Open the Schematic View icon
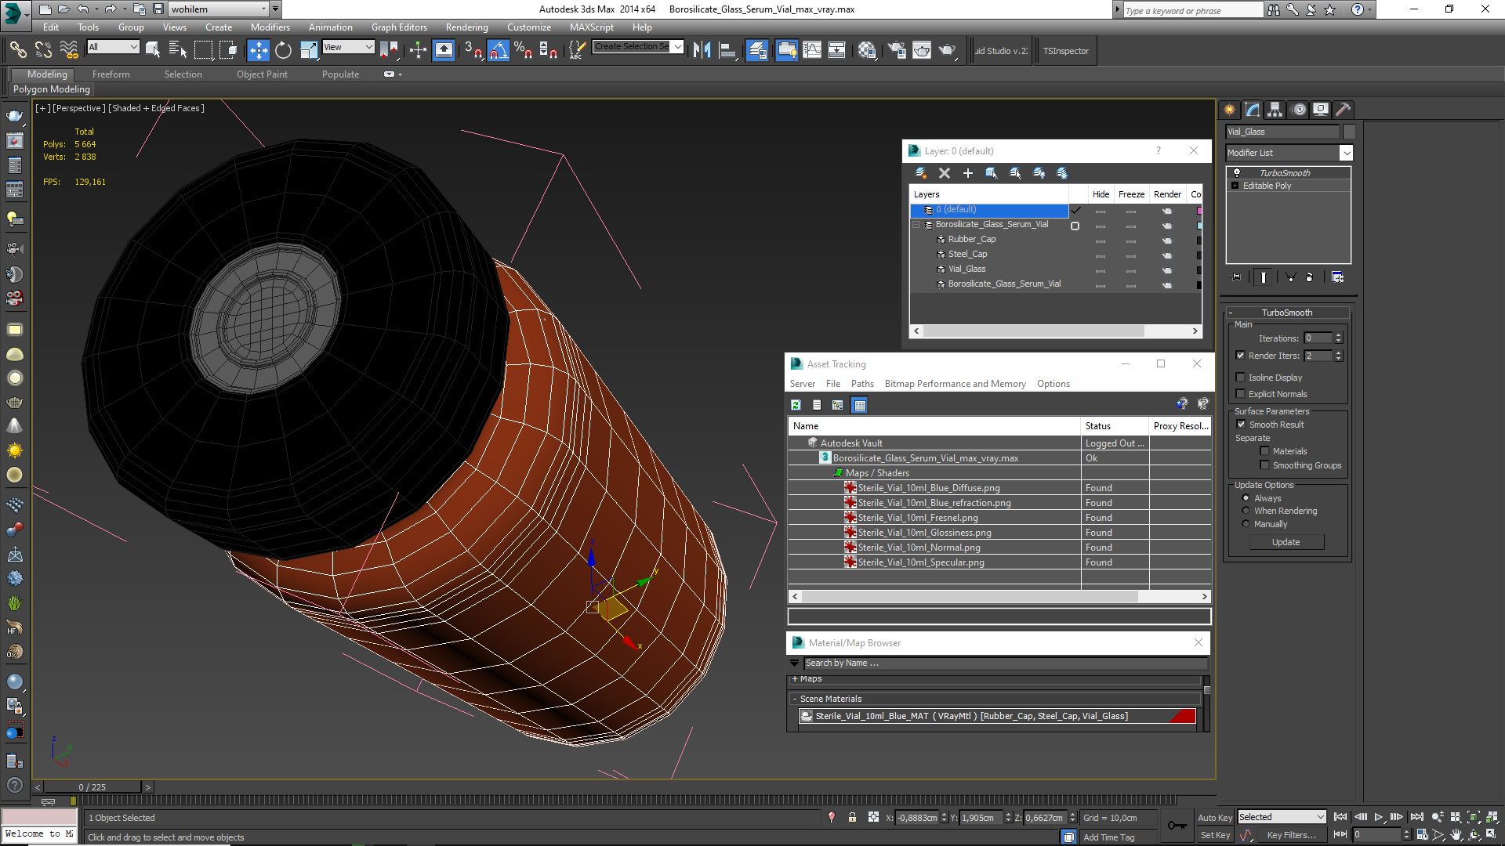 click(837, 50)
